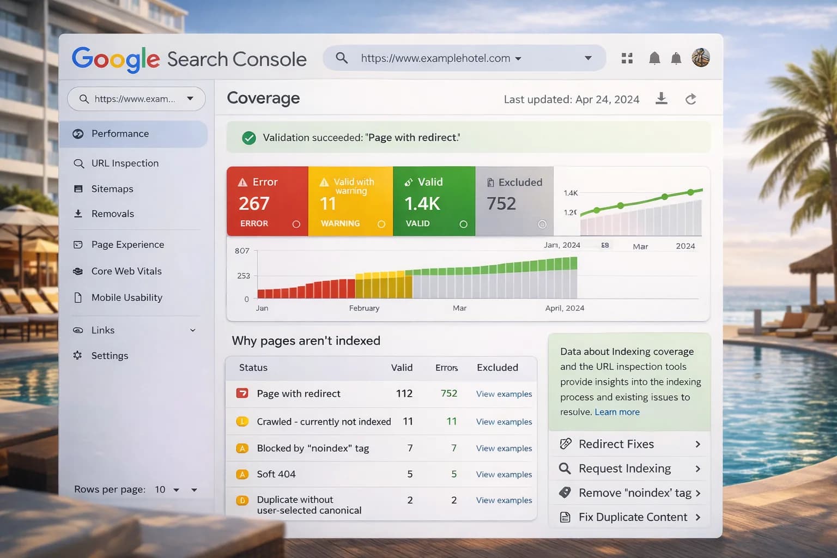Click the first notification bell
This screenshot has width=837, height=558.
pyautogui.click(x=654, y=58)
